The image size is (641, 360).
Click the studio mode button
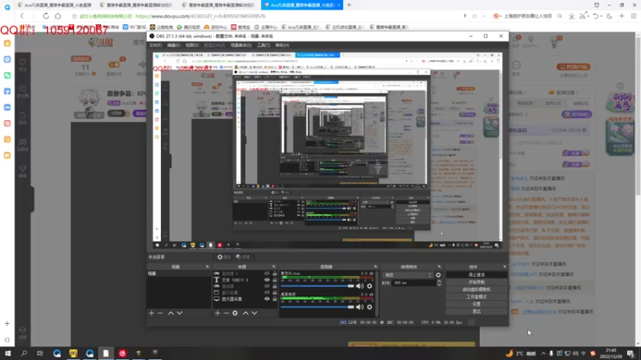pos(476,297)
